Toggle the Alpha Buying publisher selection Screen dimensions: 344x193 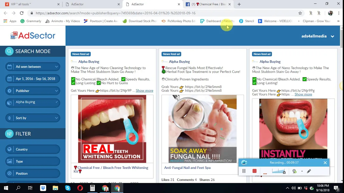tap(33, 103)
